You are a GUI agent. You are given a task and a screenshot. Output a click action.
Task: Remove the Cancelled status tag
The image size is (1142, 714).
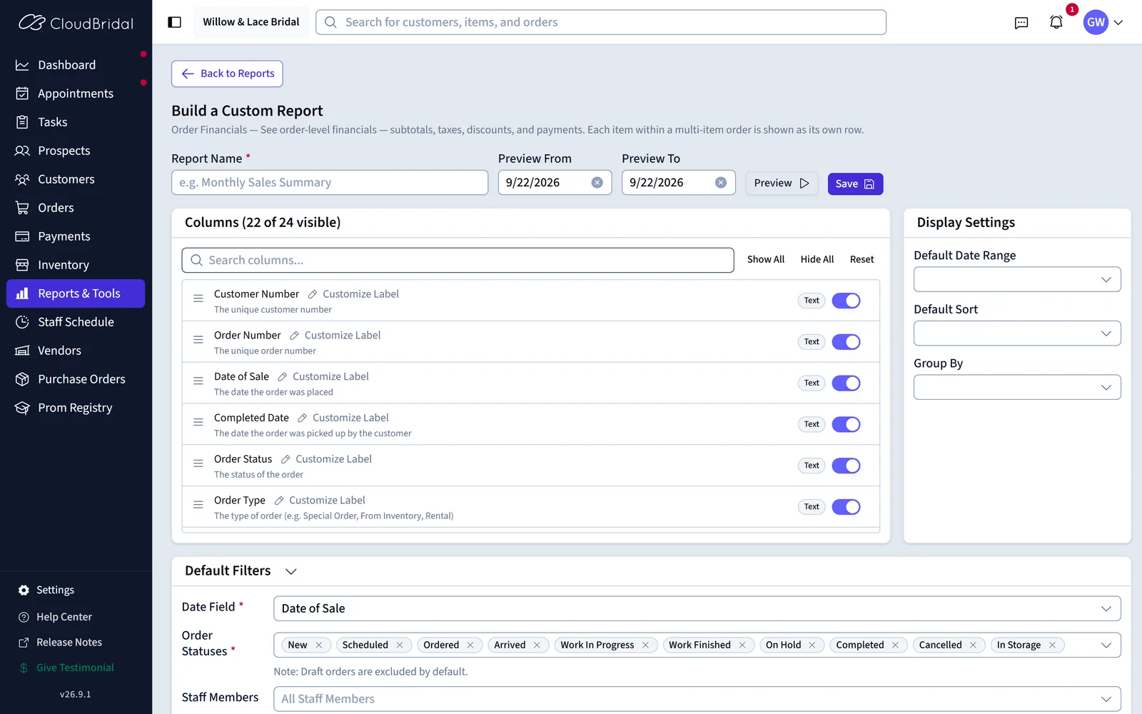973,645
